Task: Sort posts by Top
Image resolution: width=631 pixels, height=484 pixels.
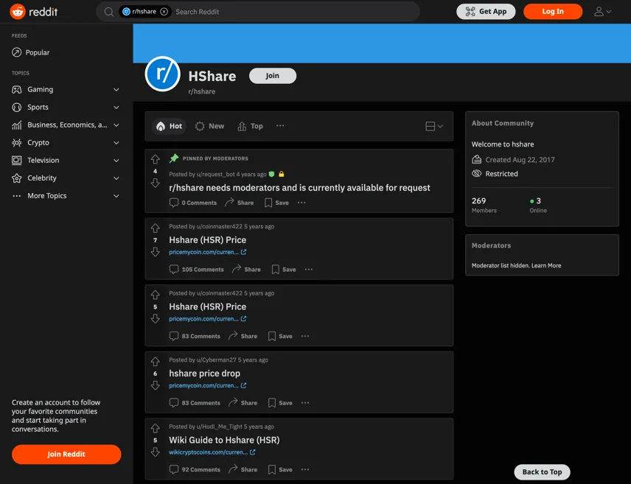Action: pos(251,126)
